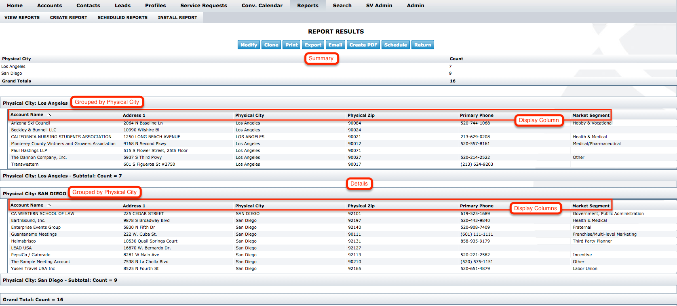Select CA WESTERN SCHOOL OF LAW account
This screenshot has height=306, width=677.
[42, 213]
